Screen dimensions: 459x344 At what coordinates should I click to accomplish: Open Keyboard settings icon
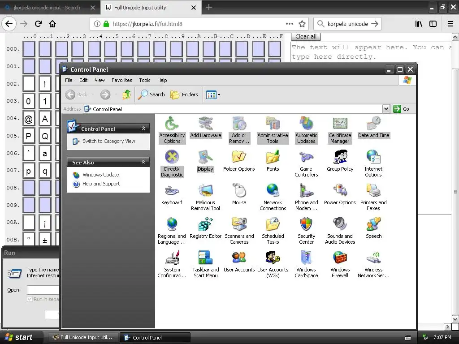[172, 194]
